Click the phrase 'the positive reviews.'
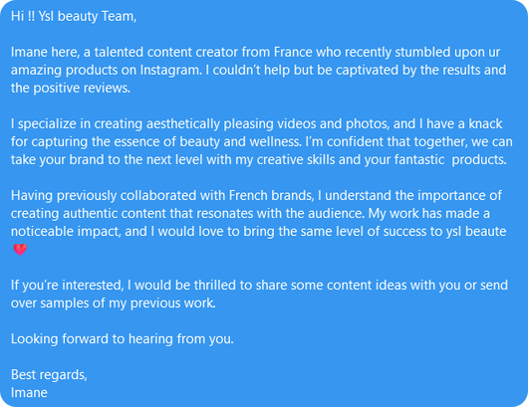The image size is (528, 407). [71, 89]
